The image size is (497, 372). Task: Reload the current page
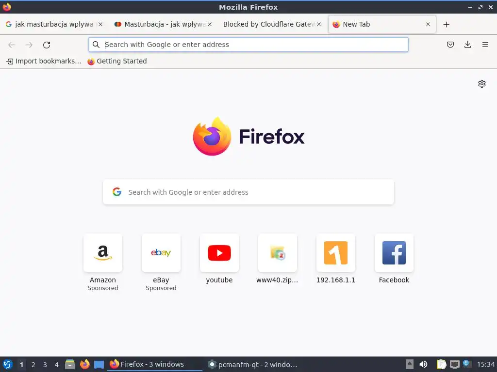click(x=47, y=45)
